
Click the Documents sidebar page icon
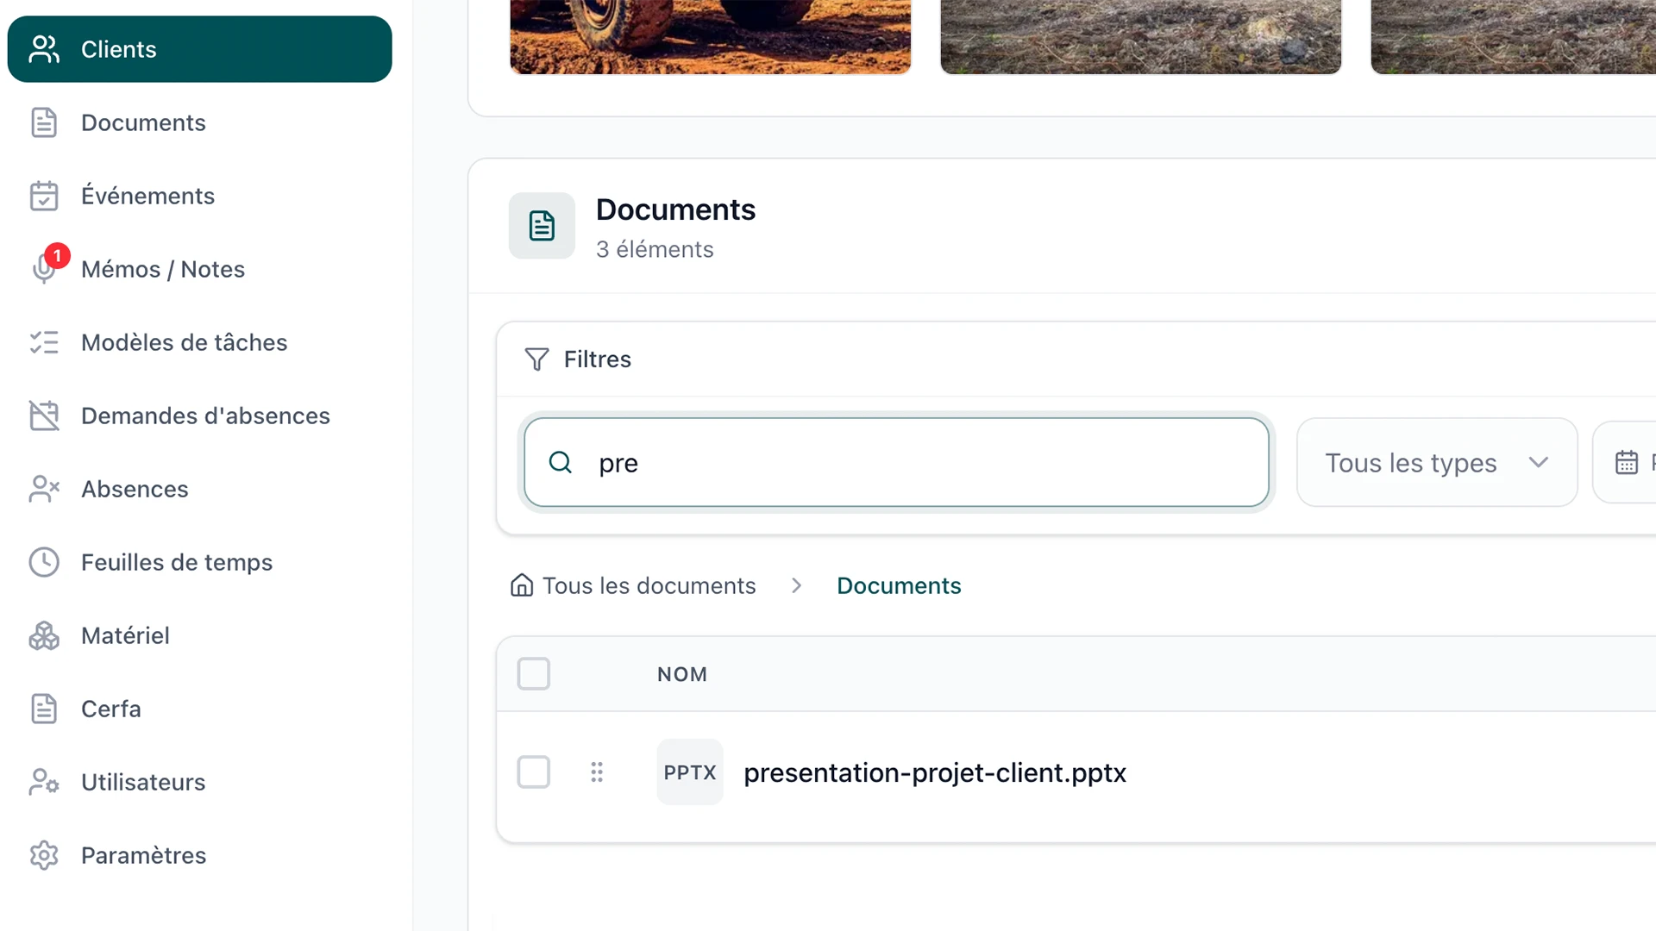point(44,122)
